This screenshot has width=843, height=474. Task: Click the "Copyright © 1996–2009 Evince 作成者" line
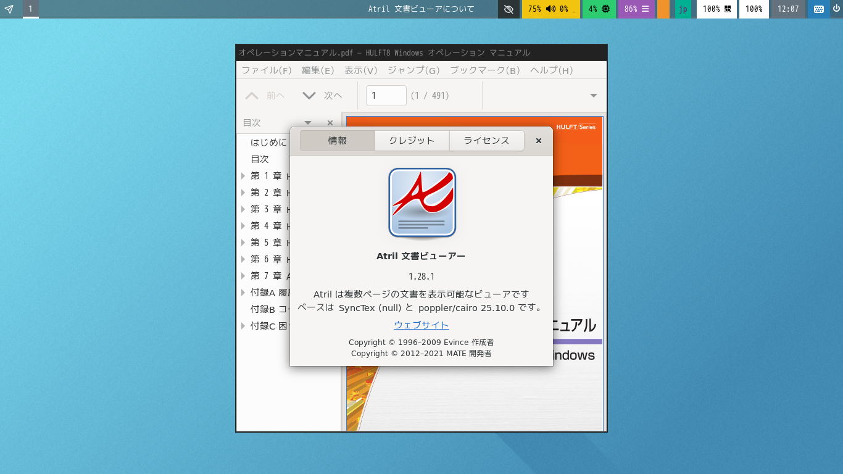(x=421, y=343)
